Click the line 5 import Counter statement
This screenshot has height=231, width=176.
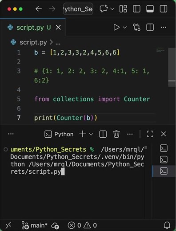pos(92,99)
